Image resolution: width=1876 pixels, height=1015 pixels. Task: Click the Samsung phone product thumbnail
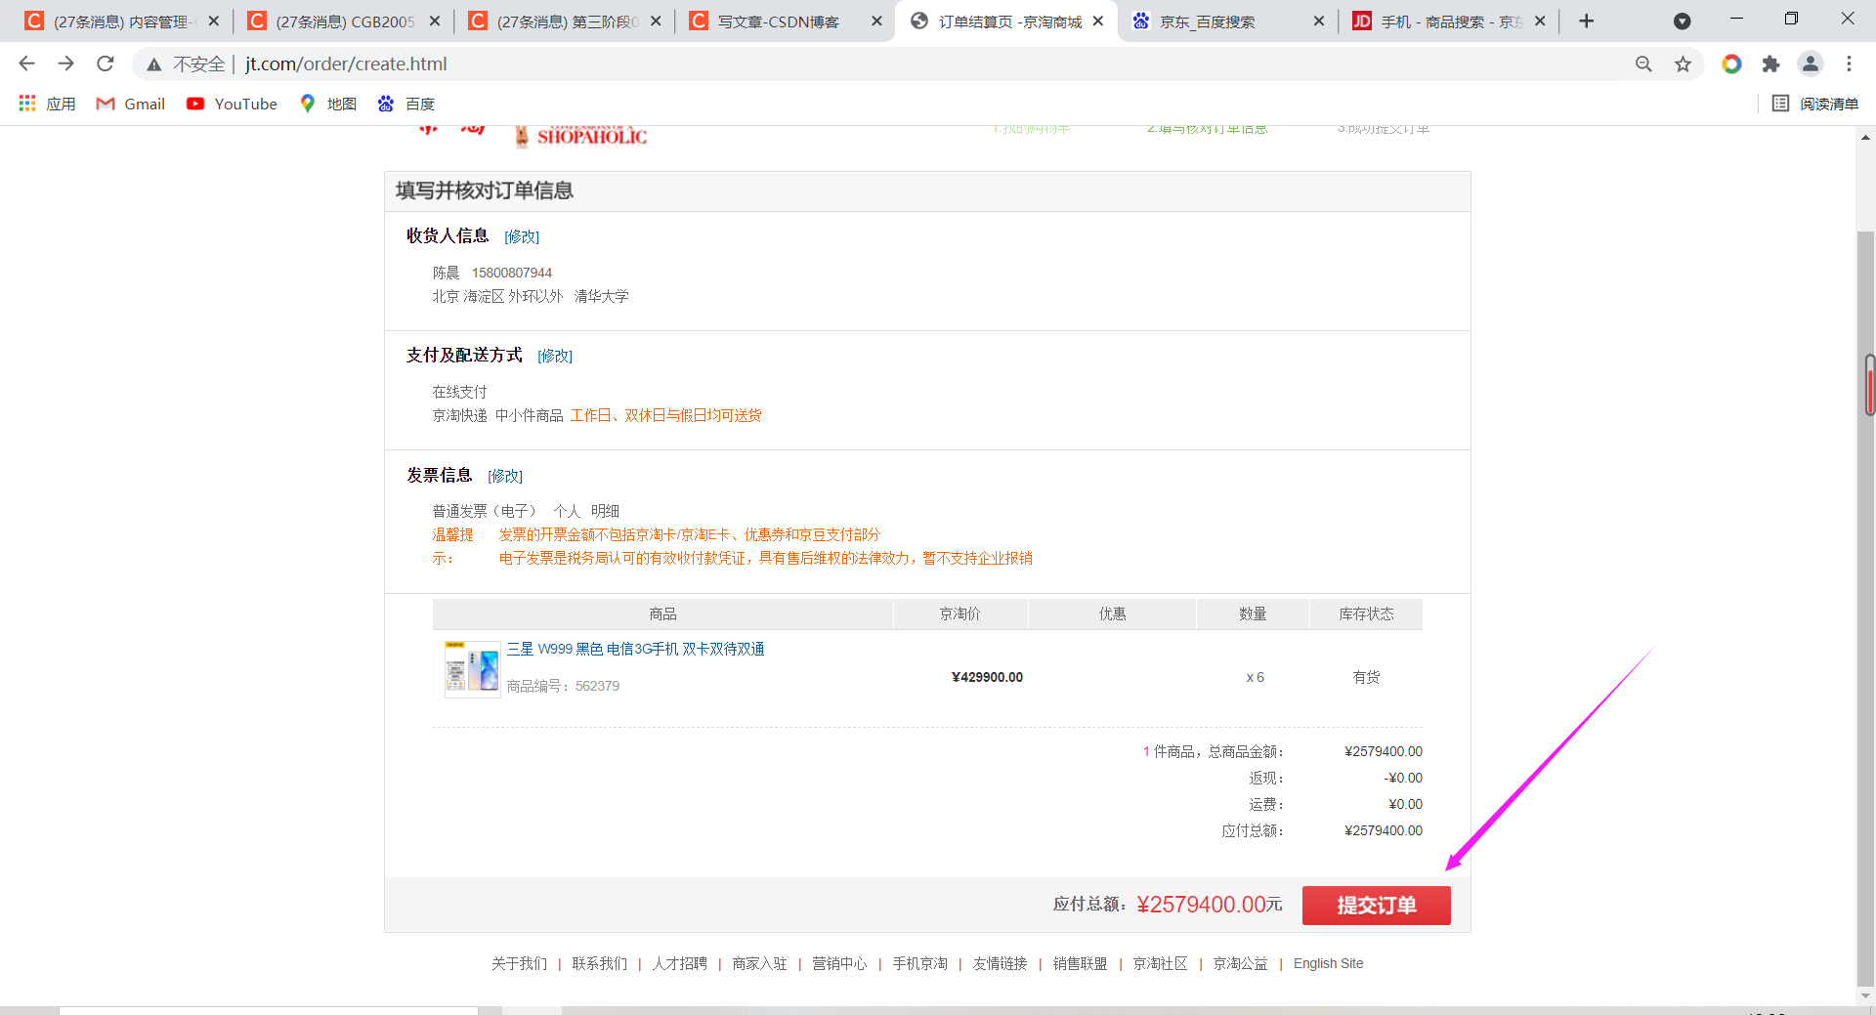472,669
